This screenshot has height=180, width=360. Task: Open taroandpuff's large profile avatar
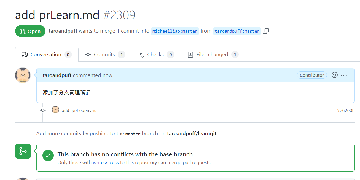[23, 75]
